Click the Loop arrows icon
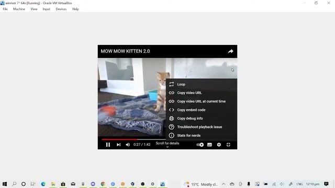 tap(171, 85)
